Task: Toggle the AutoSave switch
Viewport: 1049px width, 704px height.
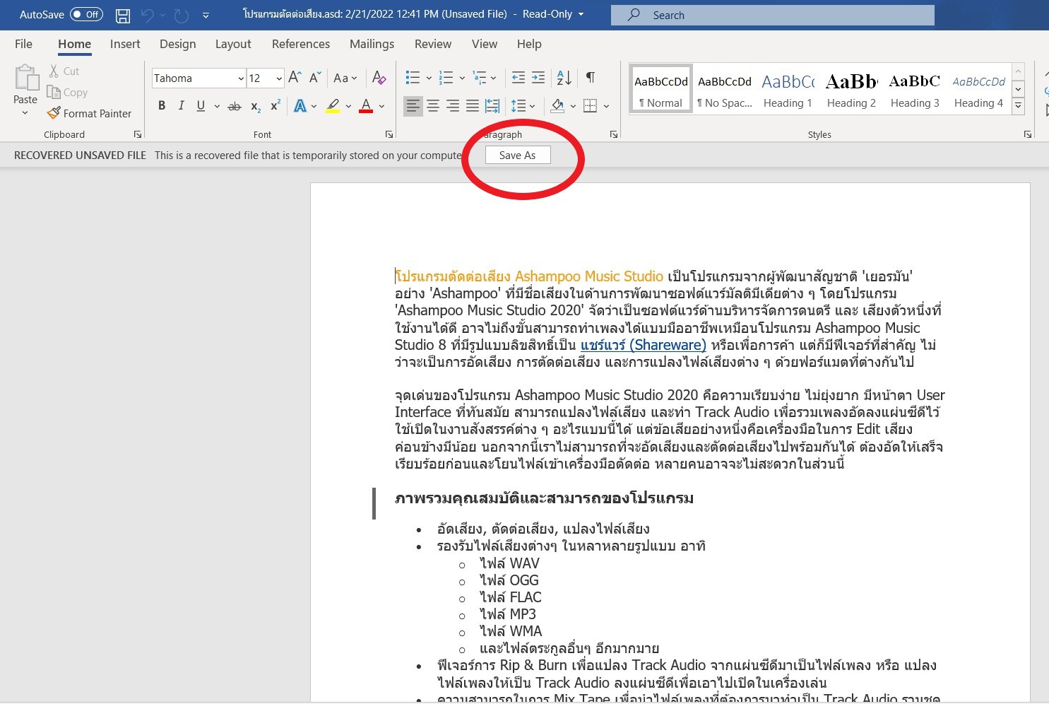Action: (86, 15)
